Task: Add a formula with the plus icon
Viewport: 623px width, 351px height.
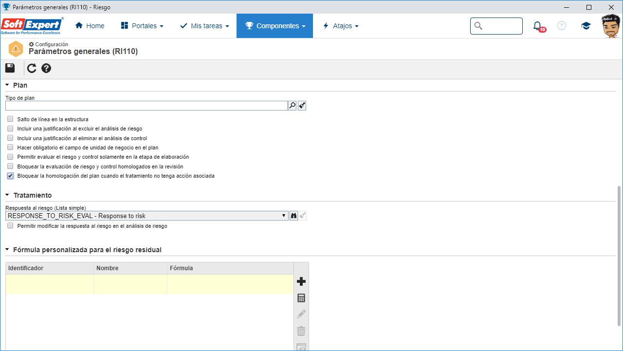Action: tap(301, 281)
